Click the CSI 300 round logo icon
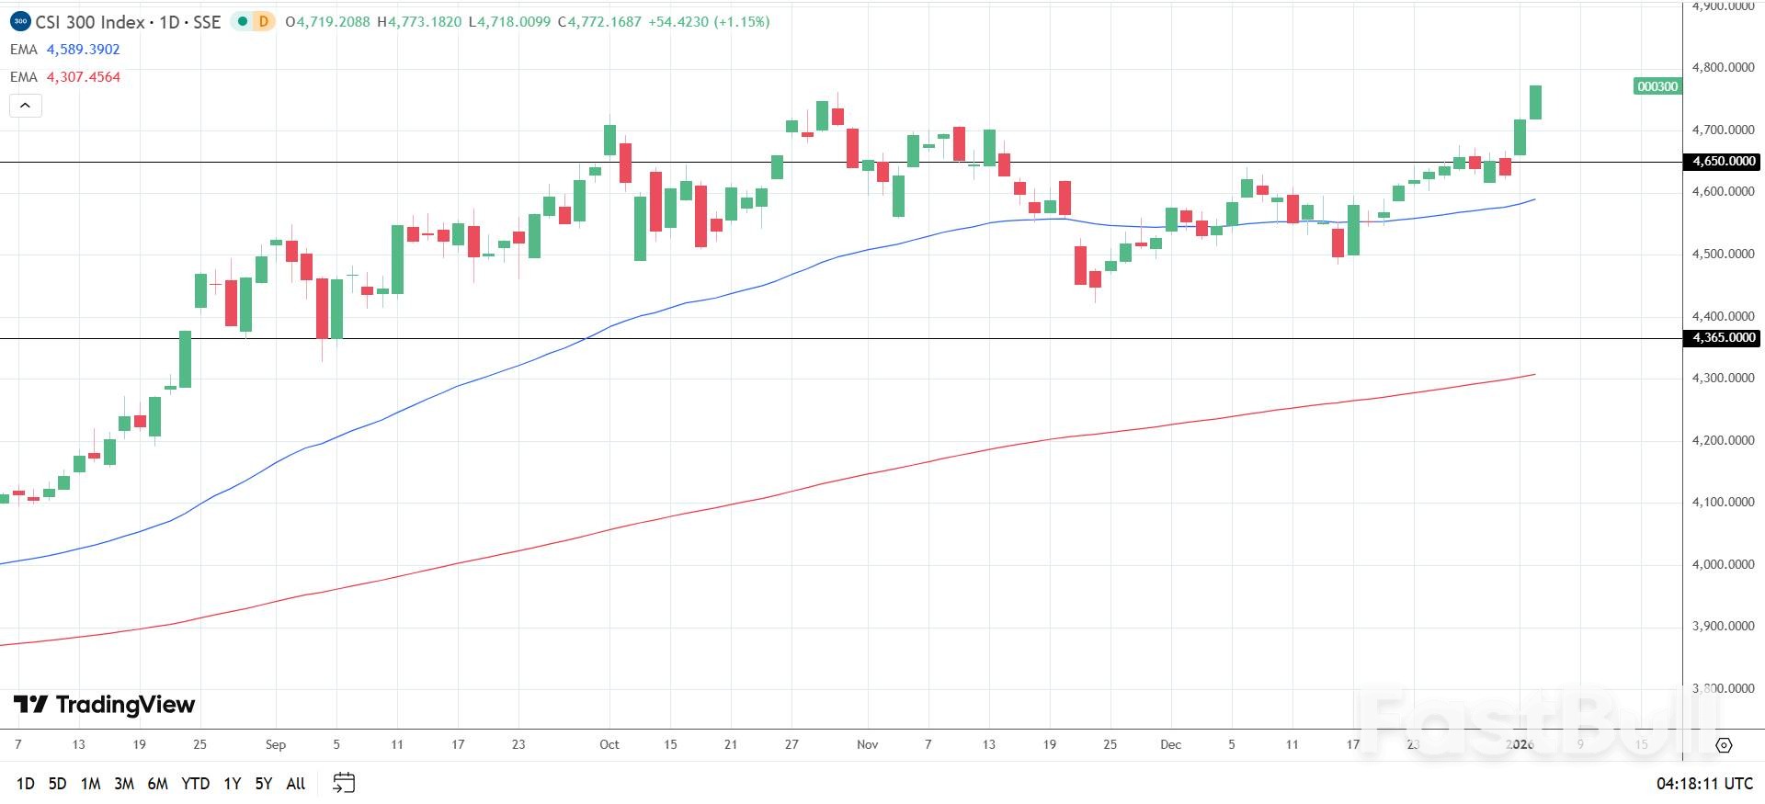Screen dimensions: 1765x804 tap(19, 21)
